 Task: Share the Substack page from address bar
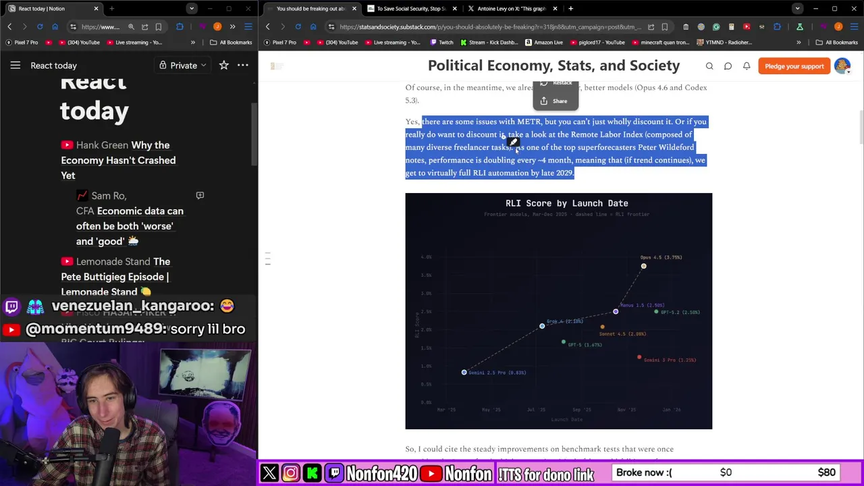[651, 27]
